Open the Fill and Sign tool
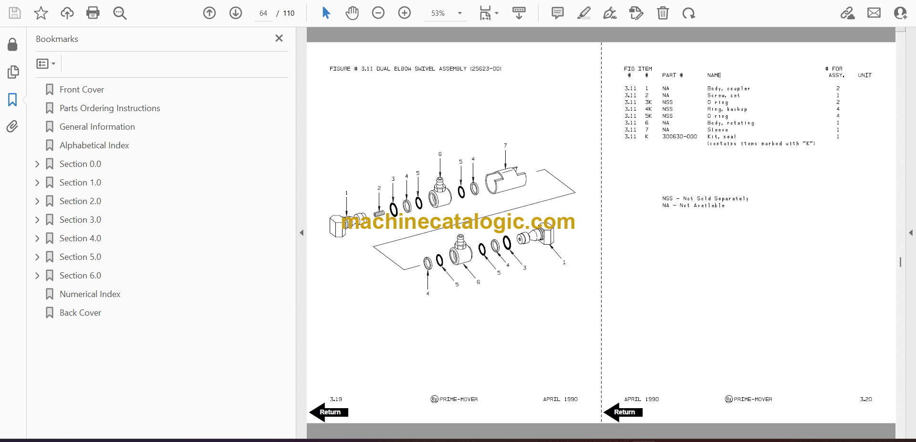 (610, 13)
